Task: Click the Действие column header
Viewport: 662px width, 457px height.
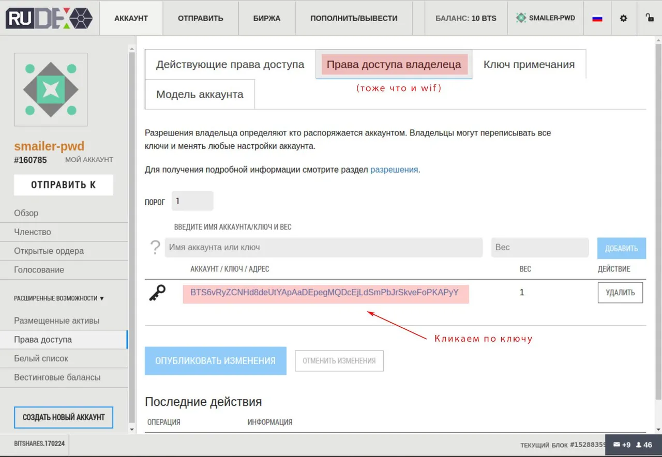Action: [x=614, y=269]
